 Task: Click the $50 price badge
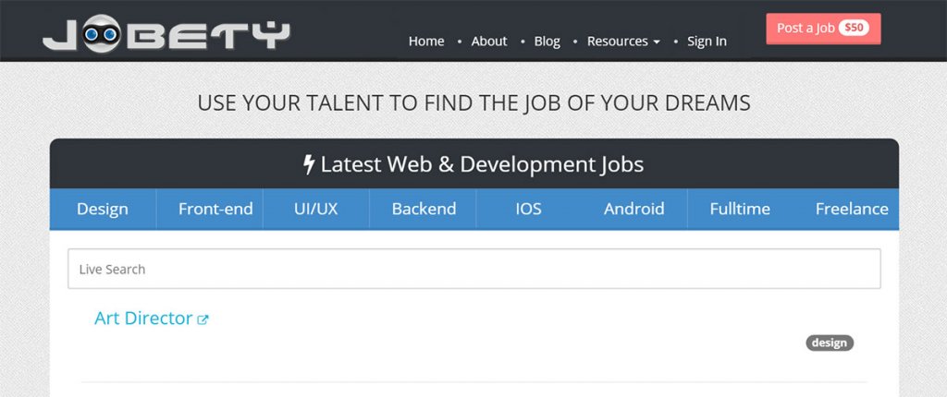[x=854, y=29]
